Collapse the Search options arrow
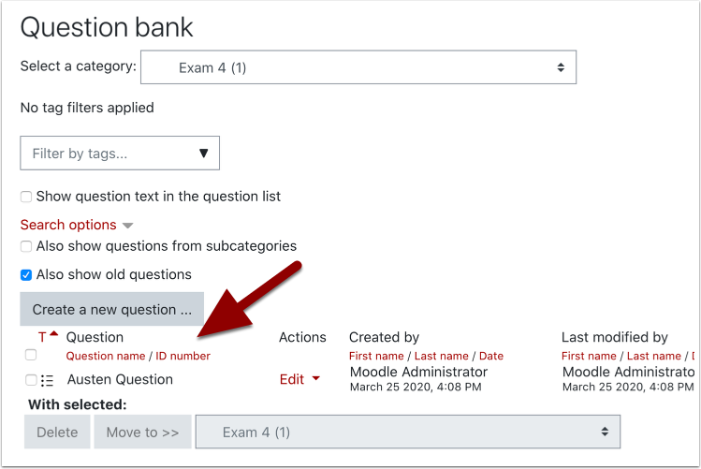Viewport: 701px width, 469px height. (x=128, y=226)
